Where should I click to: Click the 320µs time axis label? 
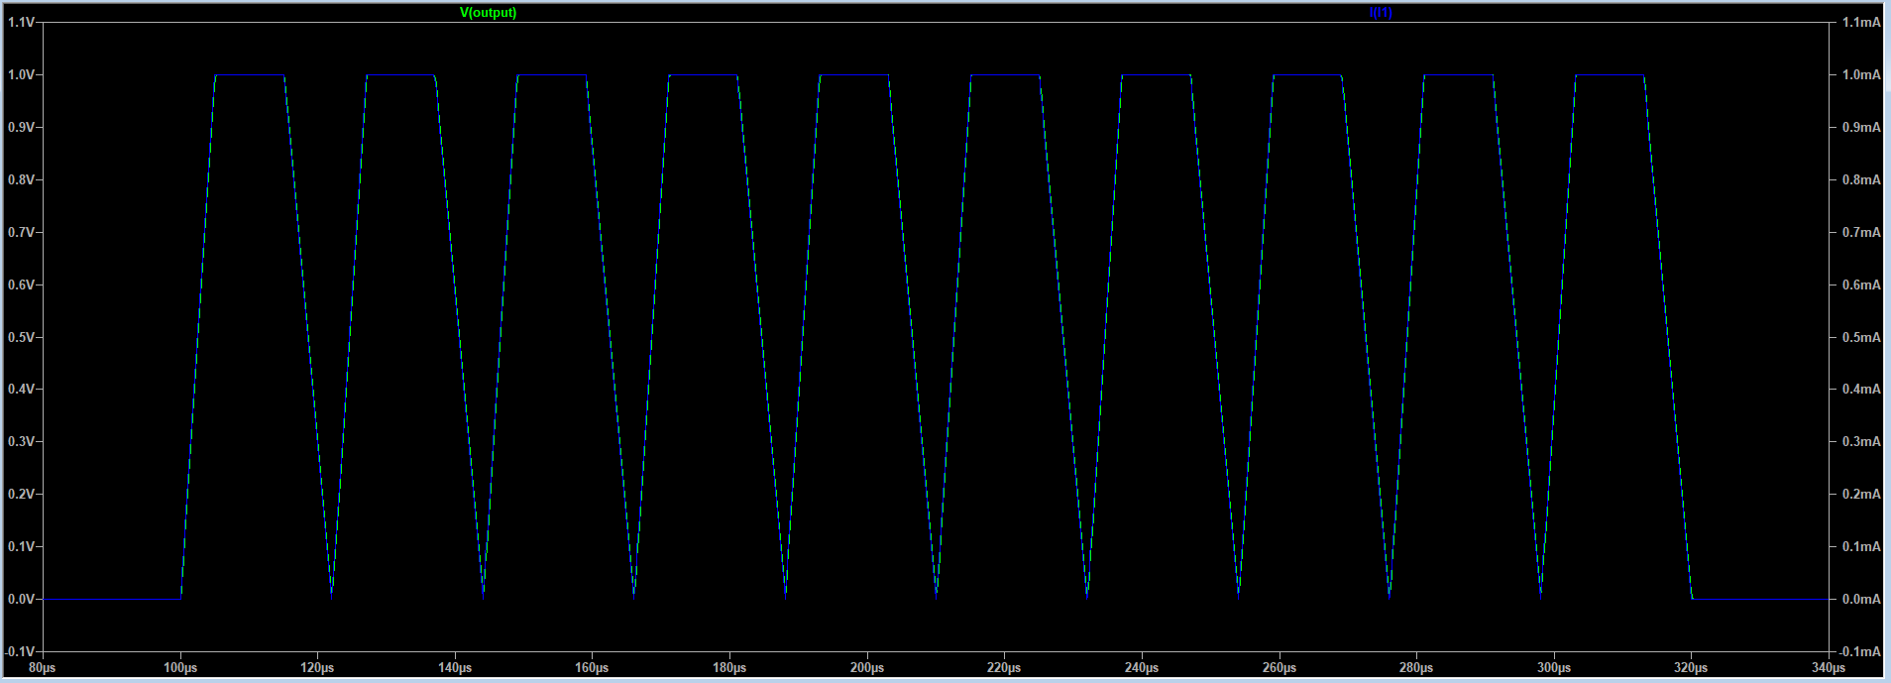(x=1691, y=669)
